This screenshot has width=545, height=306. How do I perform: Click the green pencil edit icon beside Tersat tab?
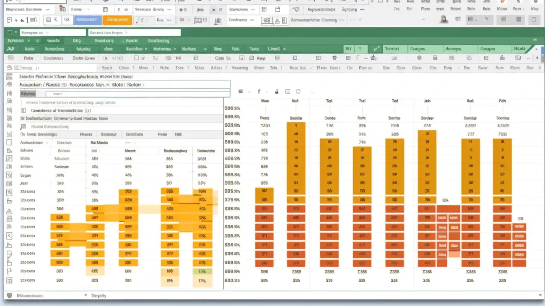tap(376, 49)
